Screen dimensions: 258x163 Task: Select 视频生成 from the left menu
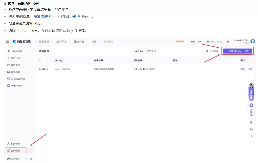[x=15, y=65]
